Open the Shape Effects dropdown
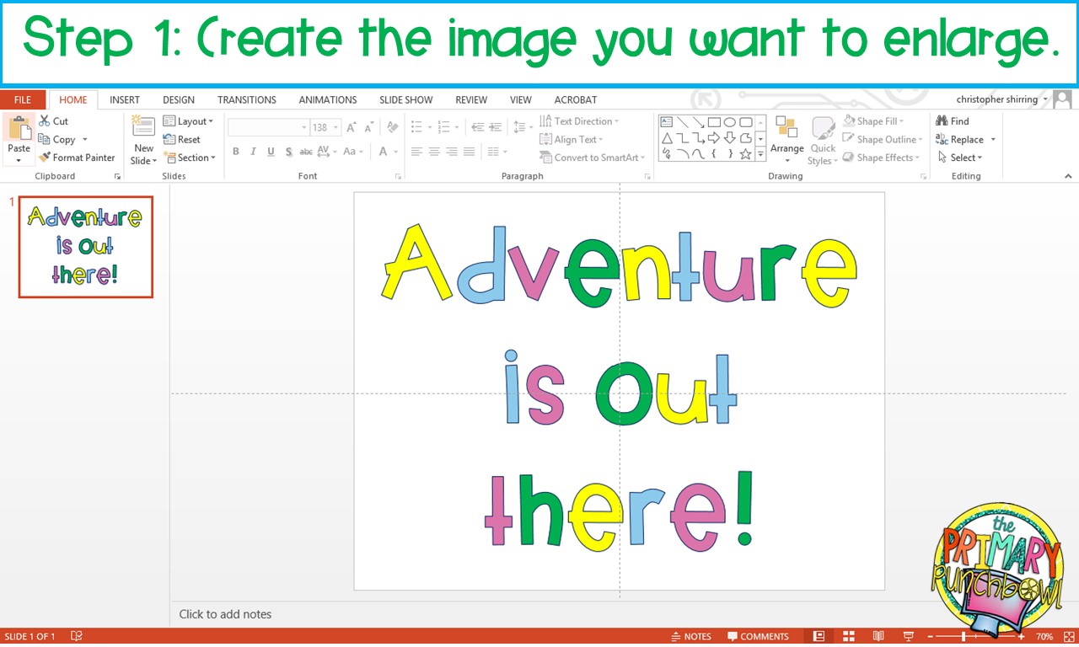This screenshot has height=647, width=1079. (x=883, y=158)
